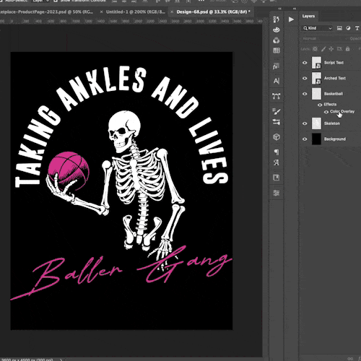Switch to Design-68.psd document tab
This screenshot has height=361, width=361.
pyautogui.click(x=213, y=12)
